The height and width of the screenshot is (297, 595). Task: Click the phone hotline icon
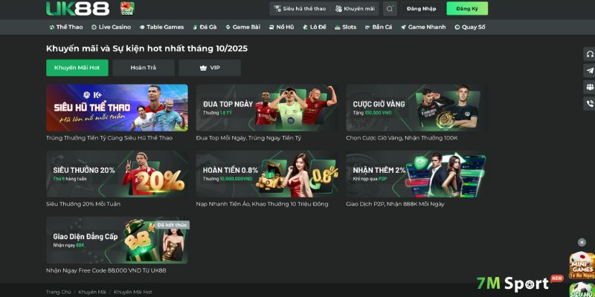[x=590, y=103]
